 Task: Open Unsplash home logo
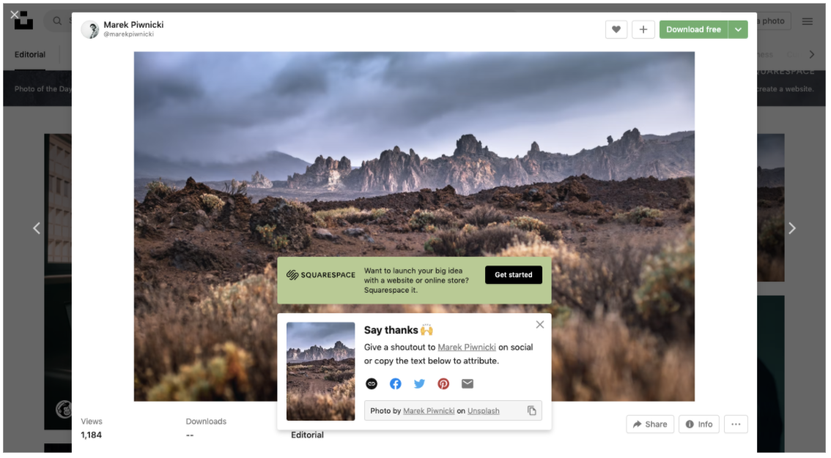point(24,20)
